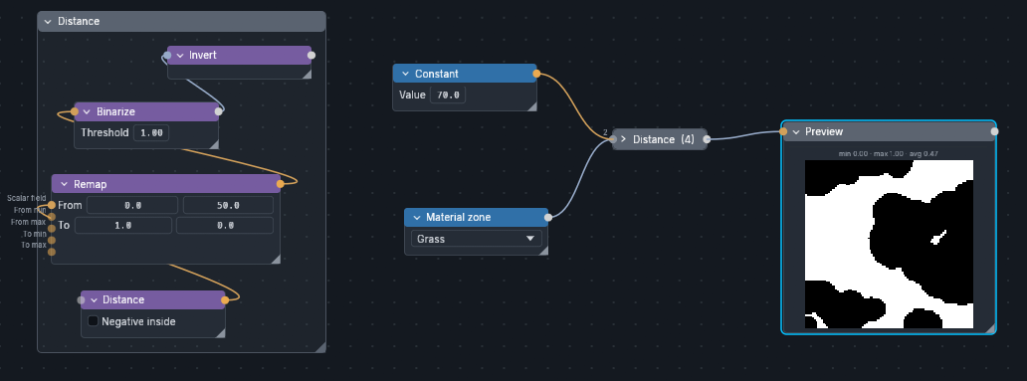Click the Remap node output port
The width and height of the screenshot is (1027, 381).
[x=281, y=184]
